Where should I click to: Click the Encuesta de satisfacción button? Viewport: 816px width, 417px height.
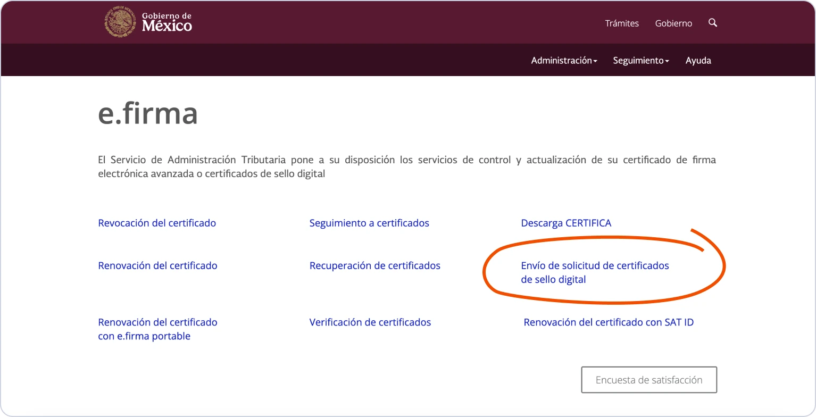pyautogui.click(x=649, y=380)
